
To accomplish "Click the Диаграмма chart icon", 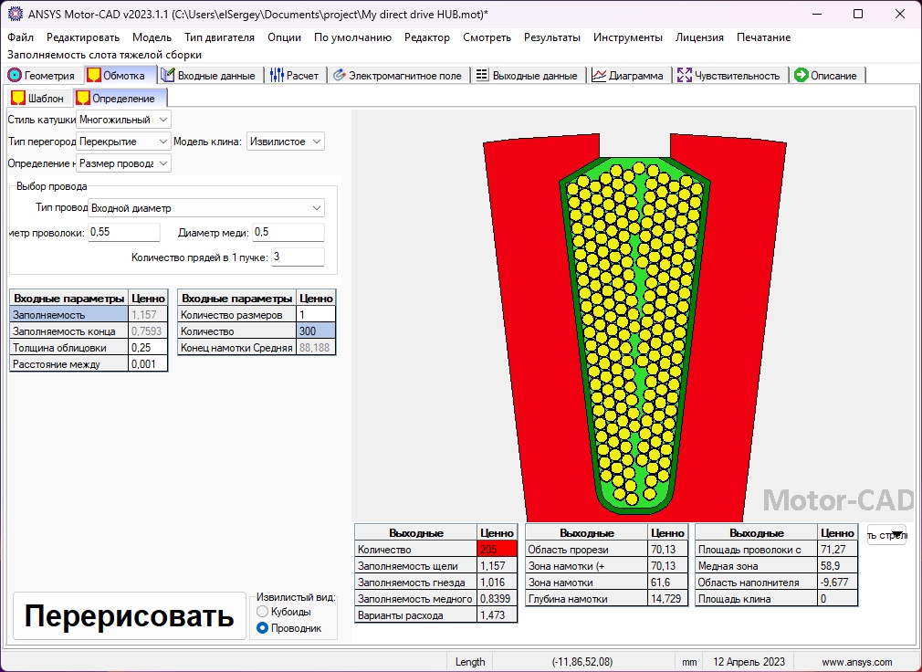I will pos(599,76).
